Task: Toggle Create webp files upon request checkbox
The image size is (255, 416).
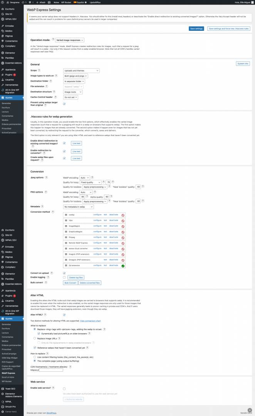Action: tap(64, 158)
